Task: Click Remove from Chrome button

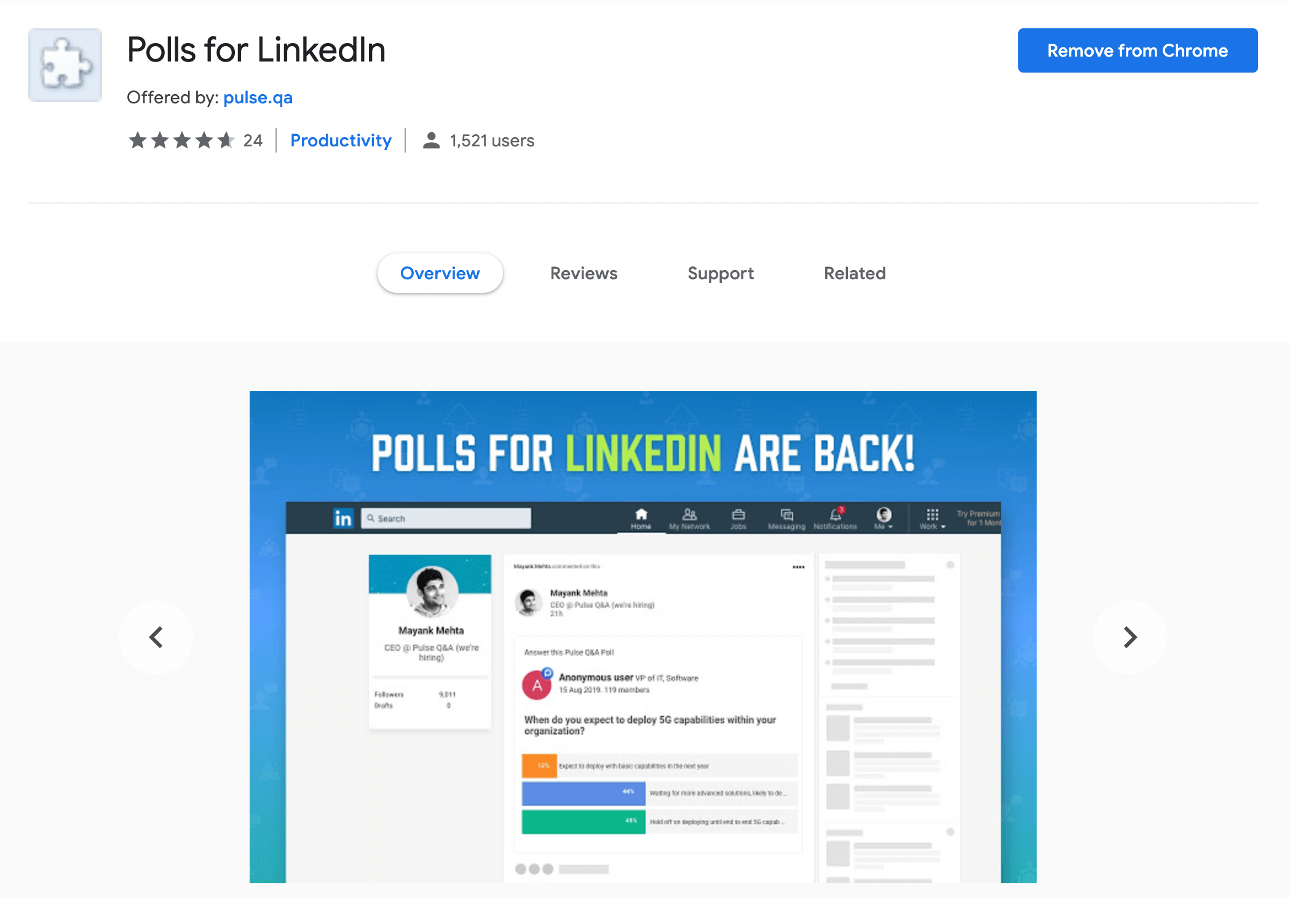Action: [1137, 50]
